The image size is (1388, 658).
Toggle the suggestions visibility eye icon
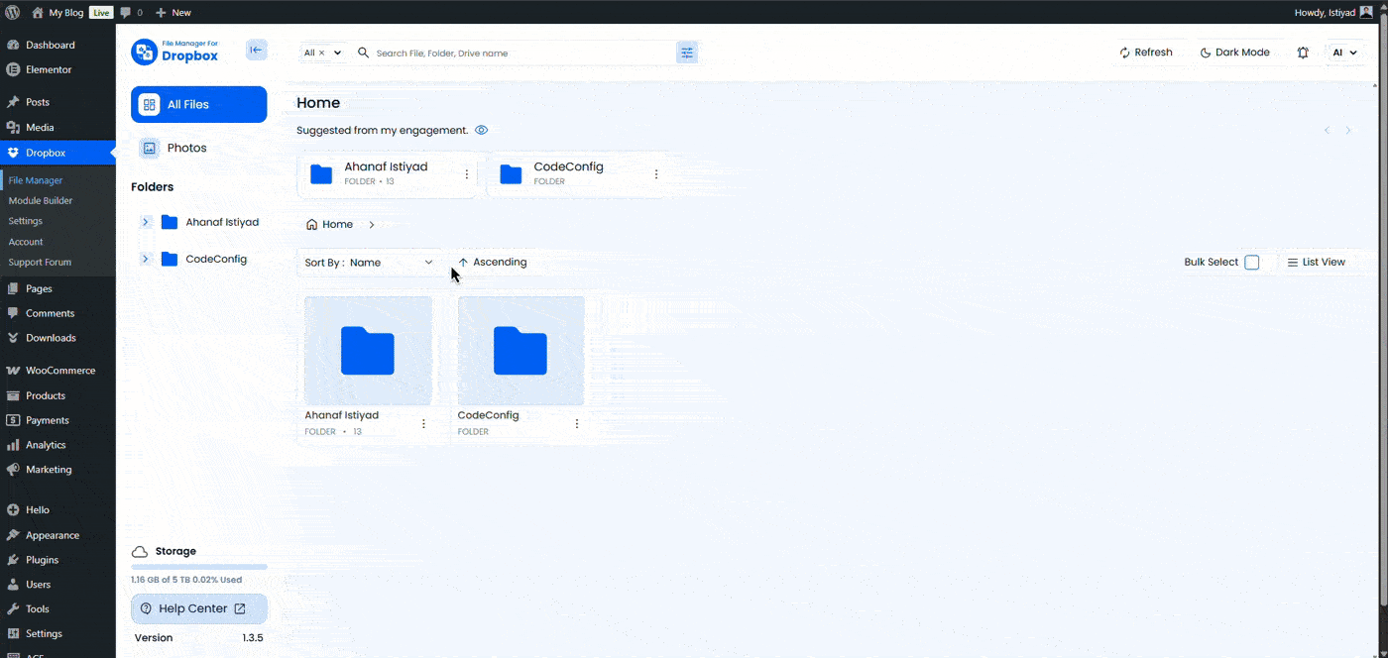click(481, 130)
